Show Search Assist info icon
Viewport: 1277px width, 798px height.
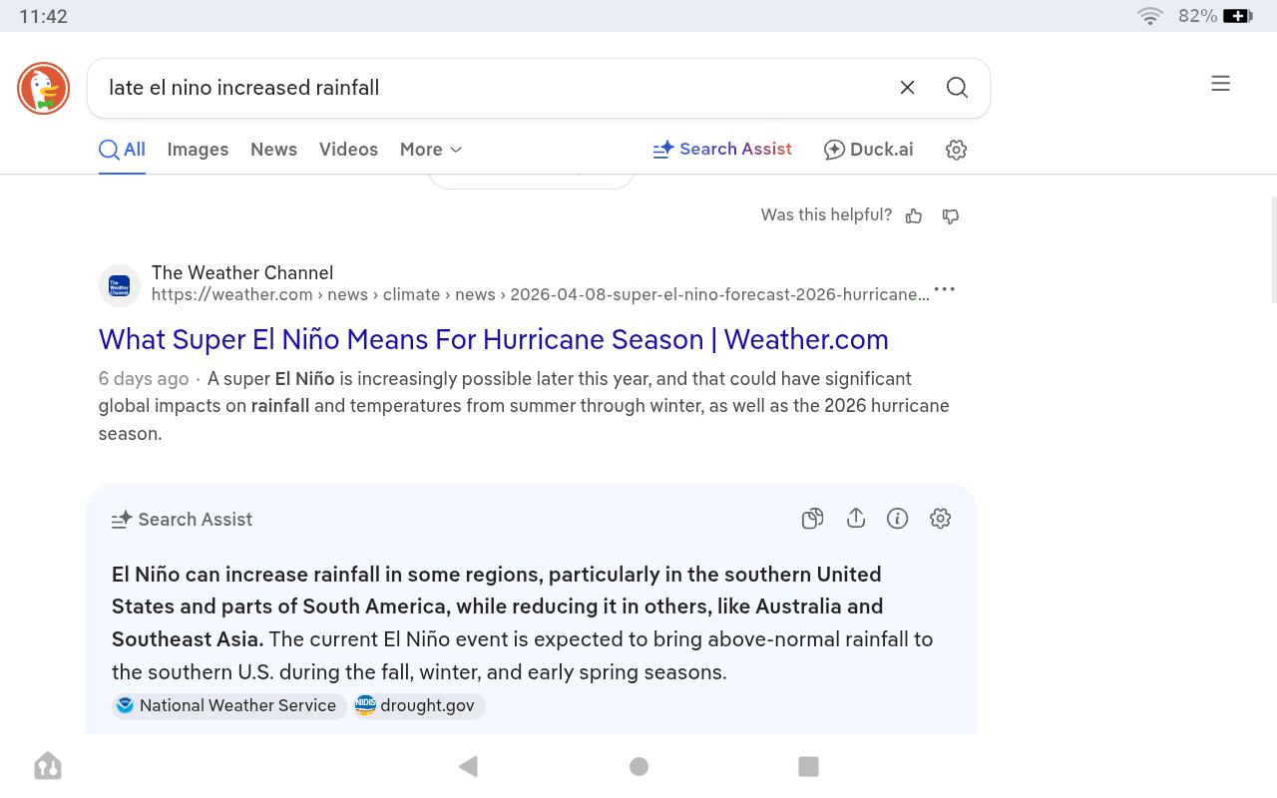click(x=897, y=519)
